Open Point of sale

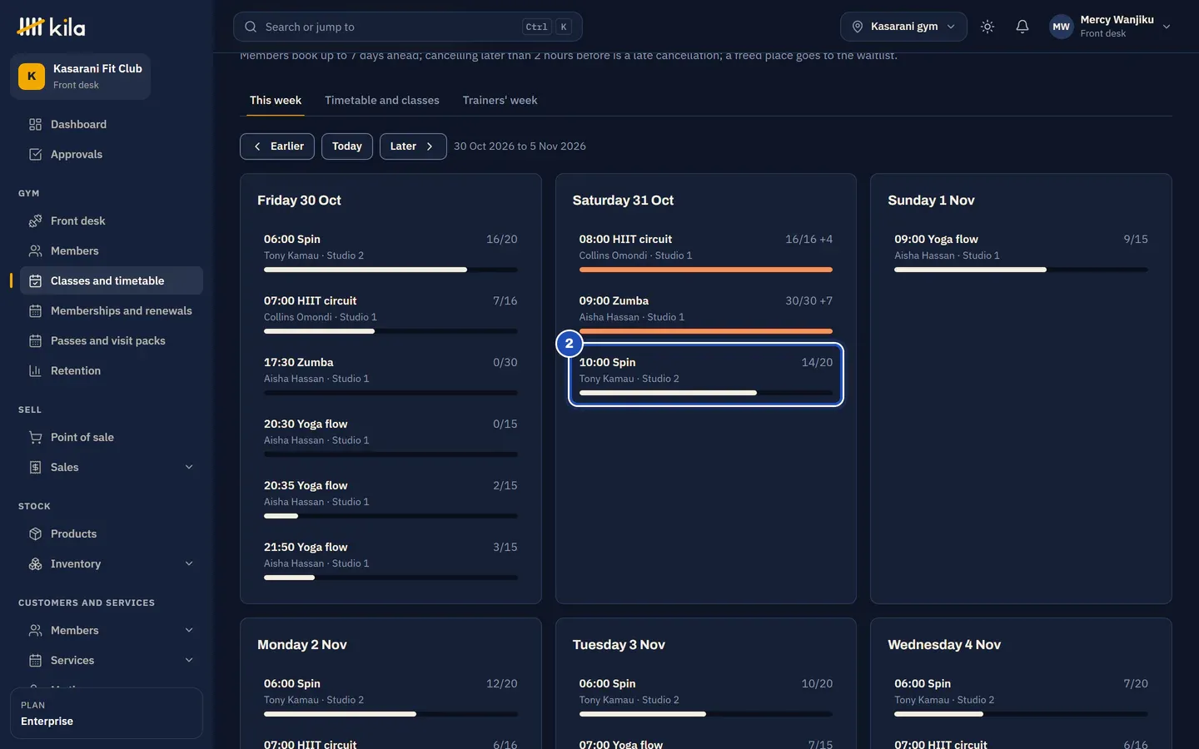[x=111, y=437]
